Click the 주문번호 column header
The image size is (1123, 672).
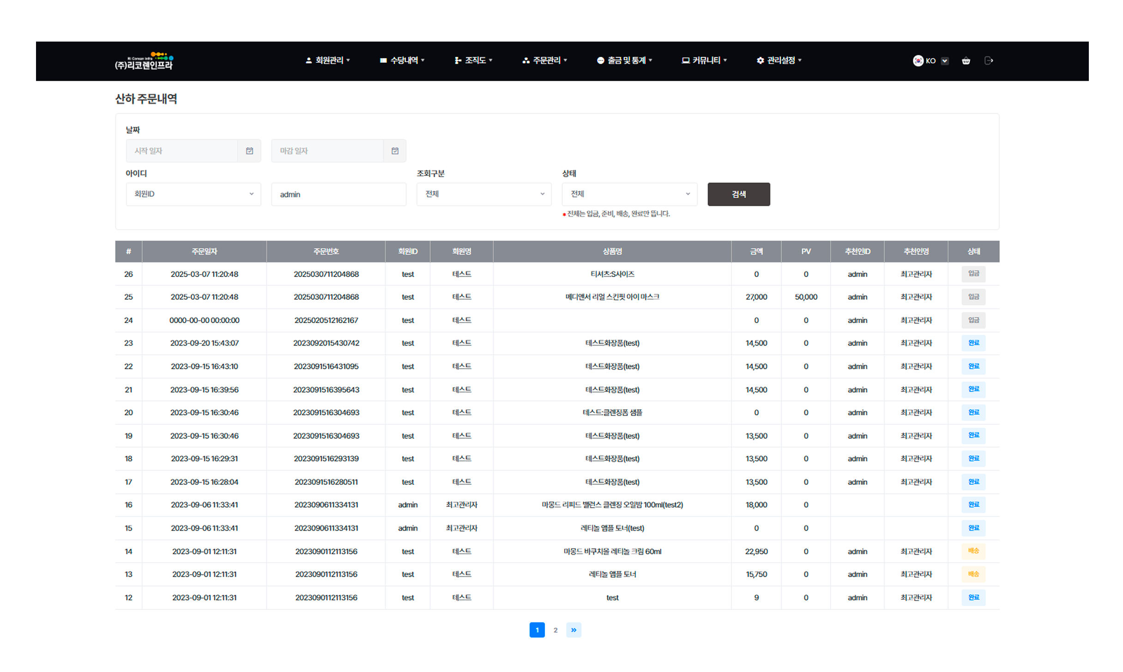[326, 251]
